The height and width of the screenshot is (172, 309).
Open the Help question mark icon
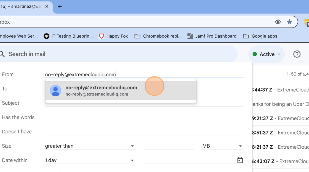click(x=297, y=54)
